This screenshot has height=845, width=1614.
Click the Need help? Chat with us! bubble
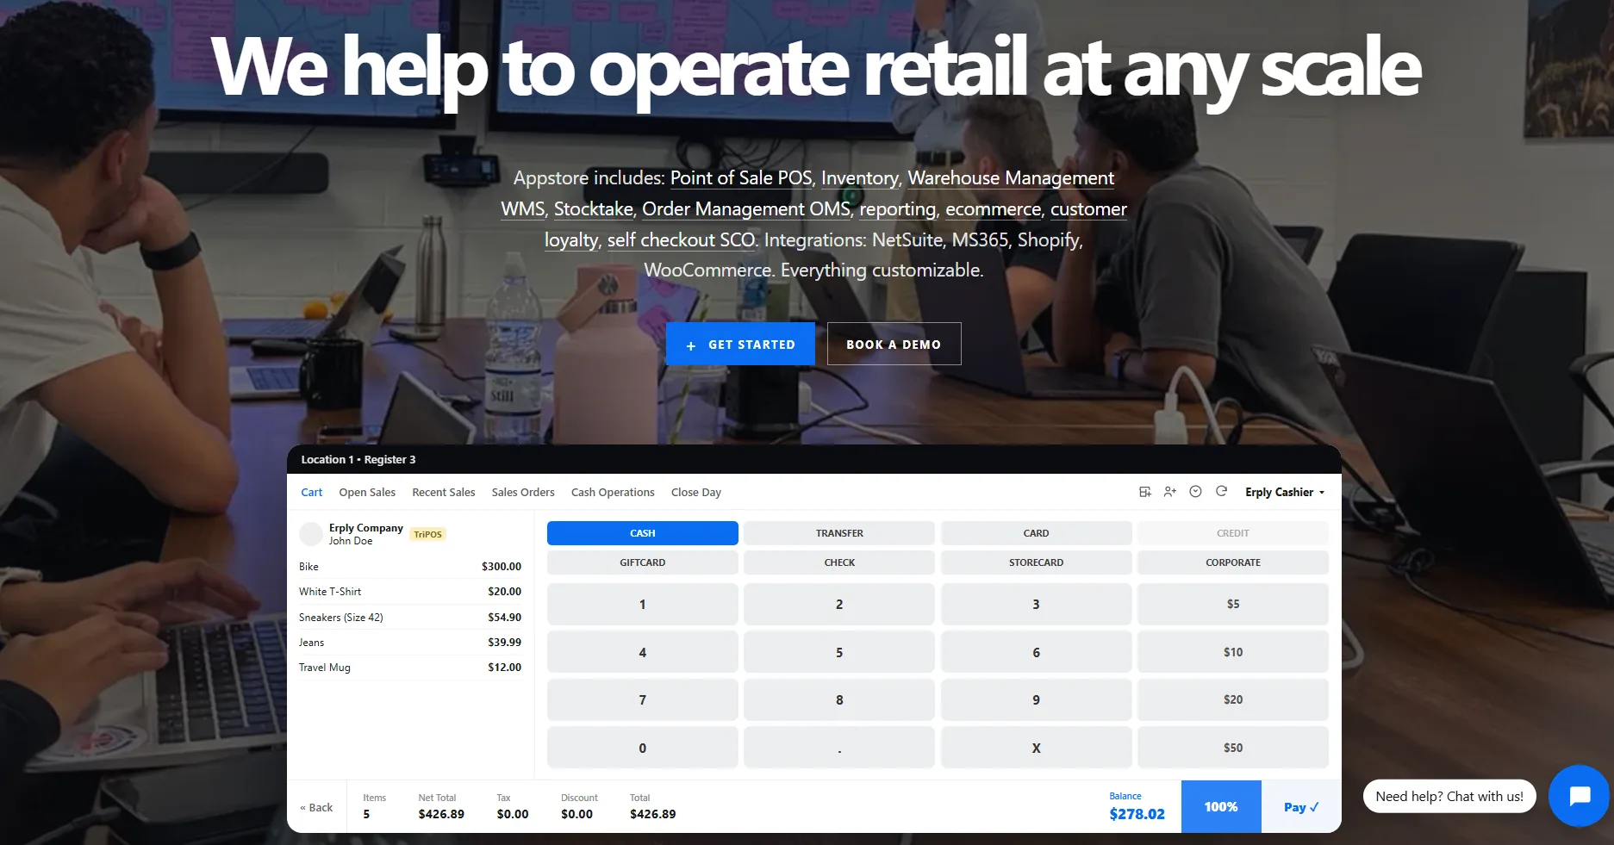coord(1449,797)
